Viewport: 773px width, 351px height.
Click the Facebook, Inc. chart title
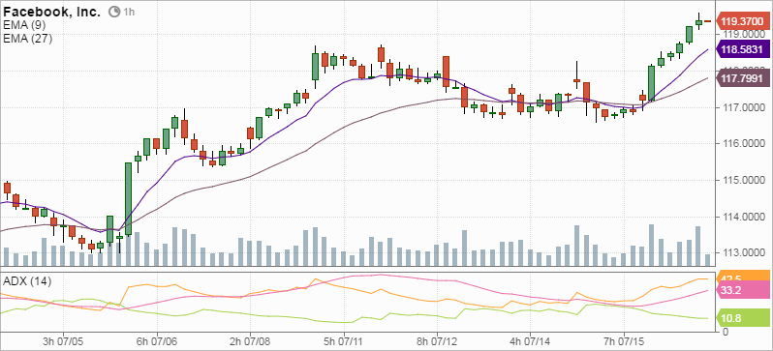(x=51, y=12)
